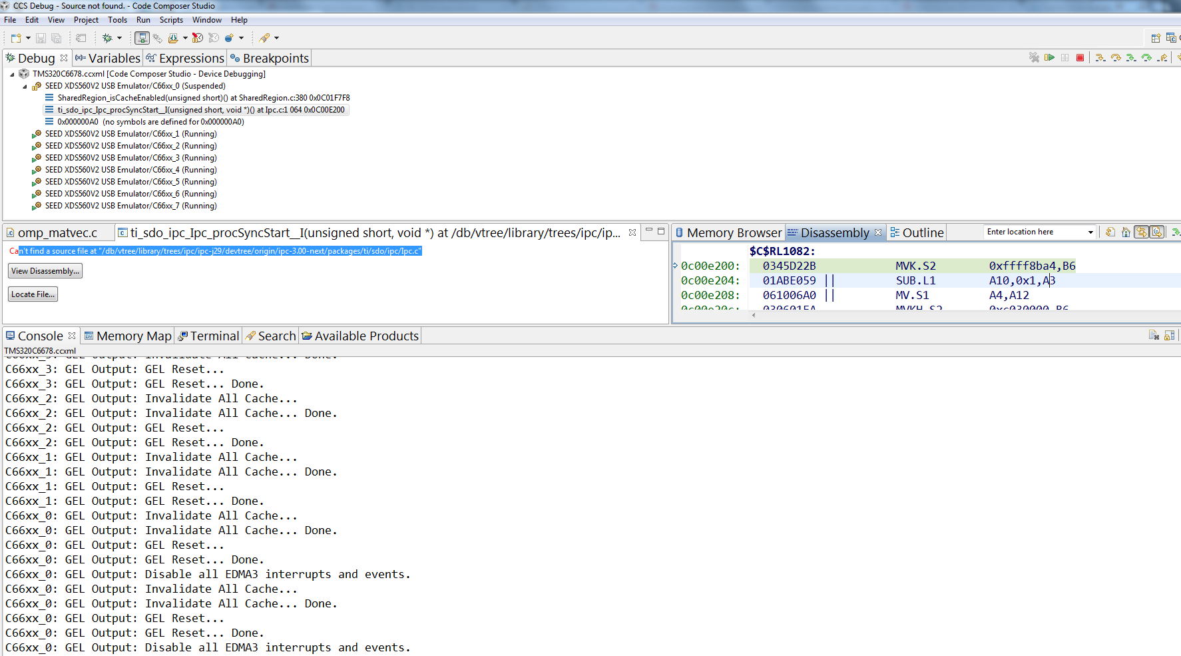Click the Open Perspective icon
The image size is (1181, 656).
(x=1156, y=38)
